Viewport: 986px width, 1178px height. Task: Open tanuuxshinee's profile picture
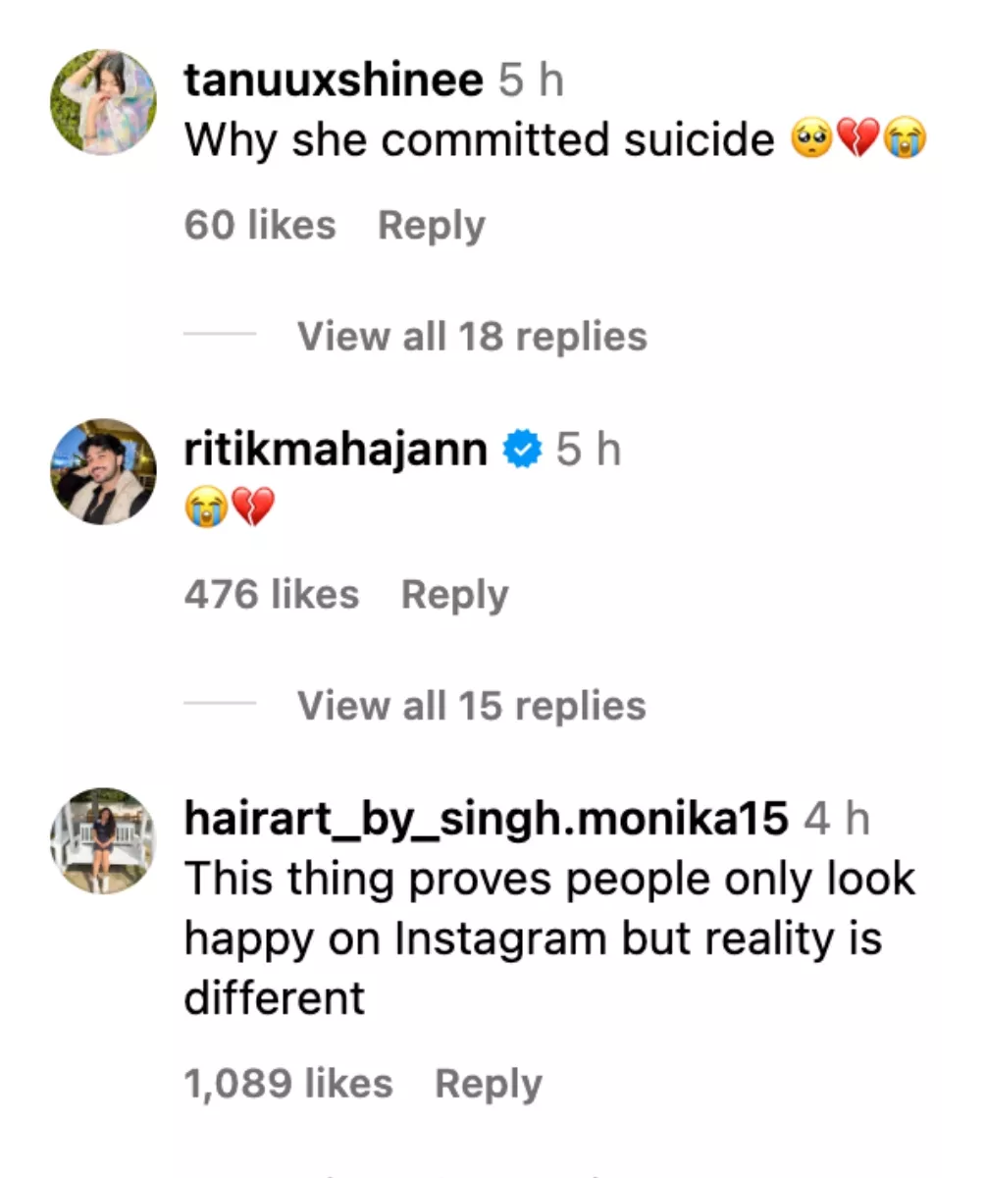pyautogui.click(x=103, y=103)
